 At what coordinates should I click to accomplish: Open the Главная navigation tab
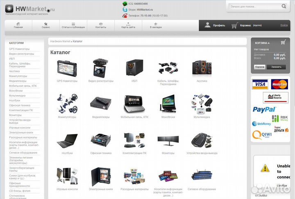click(x=18, y=25)
